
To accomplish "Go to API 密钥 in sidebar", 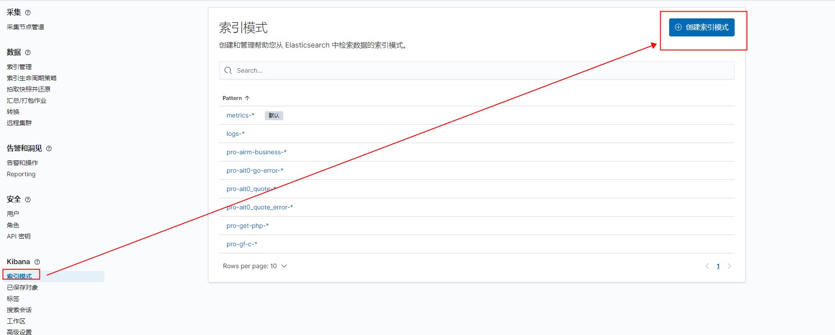I will [x=18, y=236].
